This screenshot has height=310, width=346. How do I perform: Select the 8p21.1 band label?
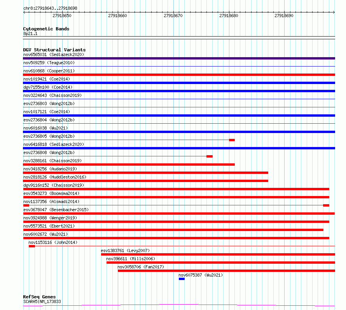point(30,33)
